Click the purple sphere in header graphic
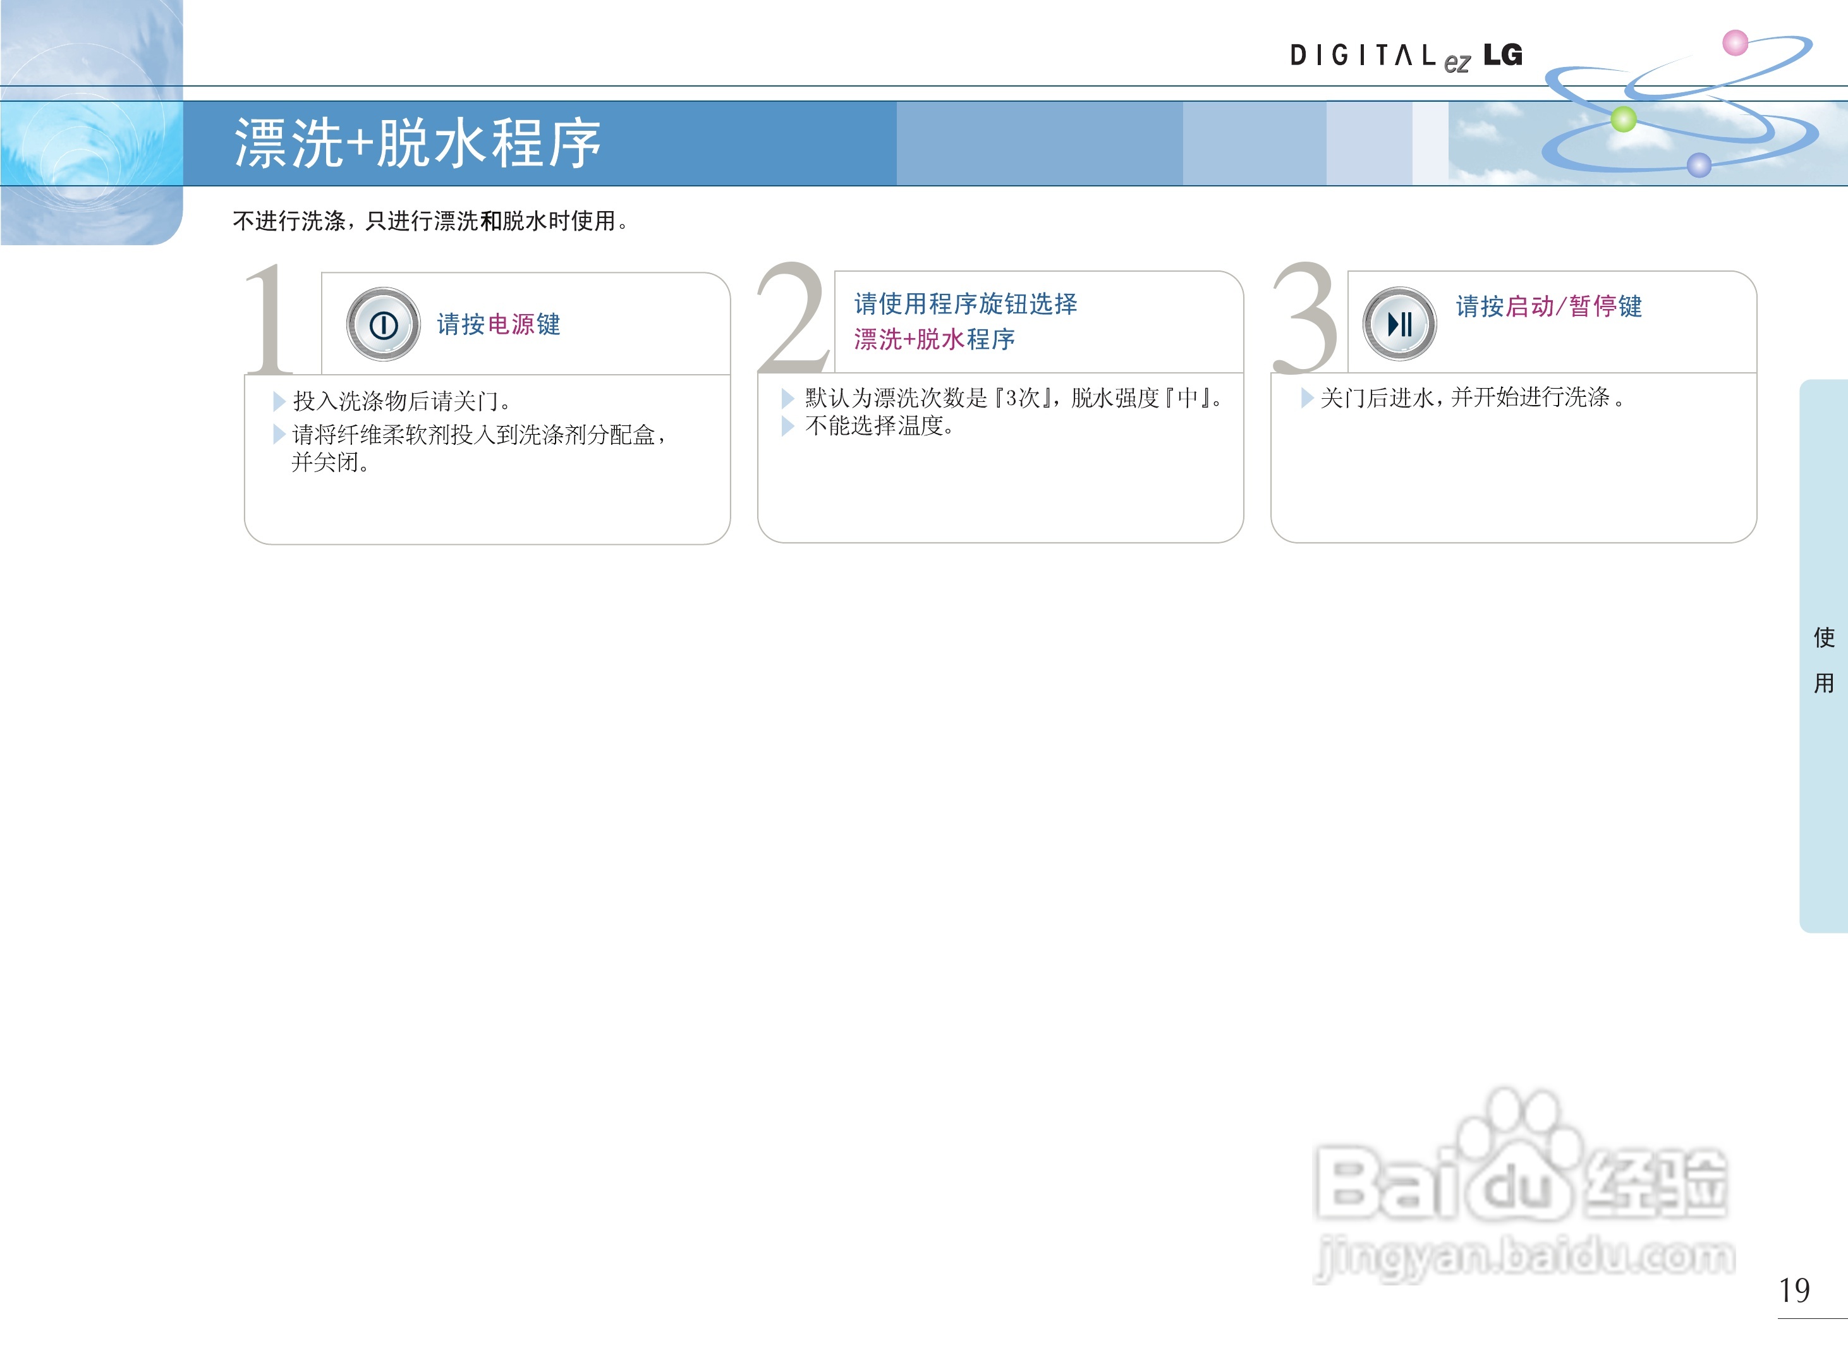 [x=1699, y=166]
